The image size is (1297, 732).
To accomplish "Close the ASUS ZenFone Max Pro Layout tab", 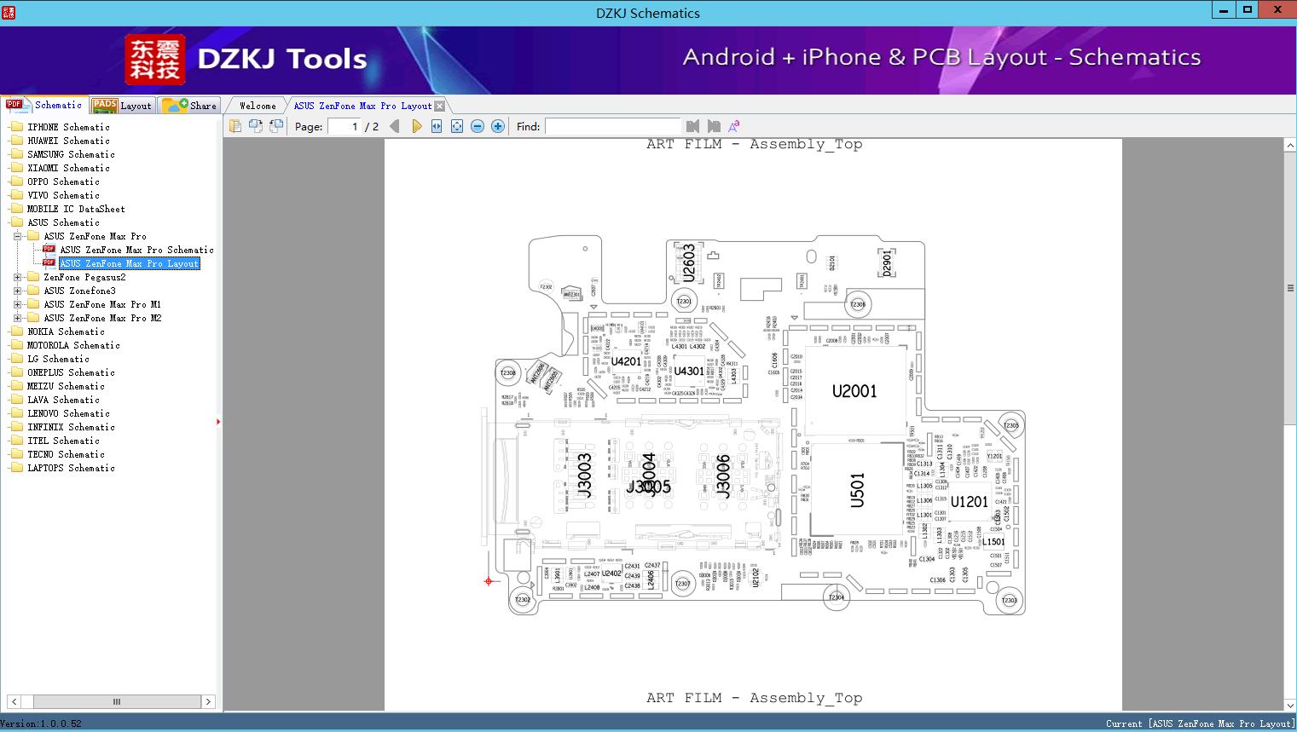I will pyautogui.click(x=439, y=107).
